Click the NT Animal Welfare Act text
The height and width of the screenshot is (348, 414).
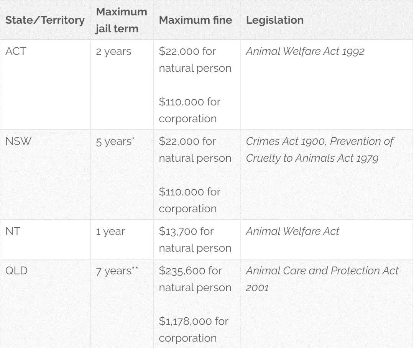coord(292,231)
